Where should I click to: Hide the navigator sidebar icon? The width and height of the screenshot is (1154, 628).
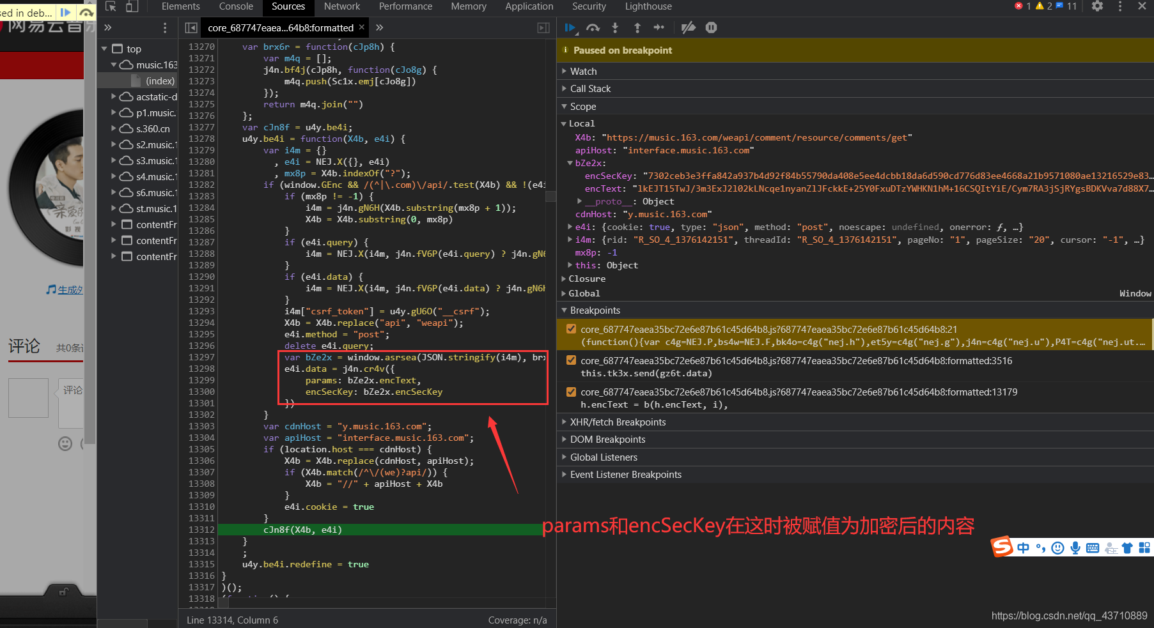pos(191,27)
